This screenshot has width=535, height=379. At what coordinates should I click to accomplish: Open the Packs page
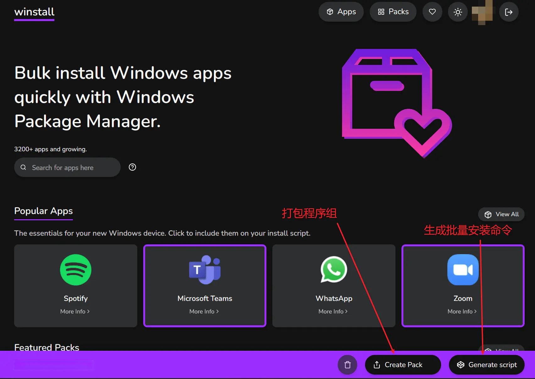[x=393, y=12]
